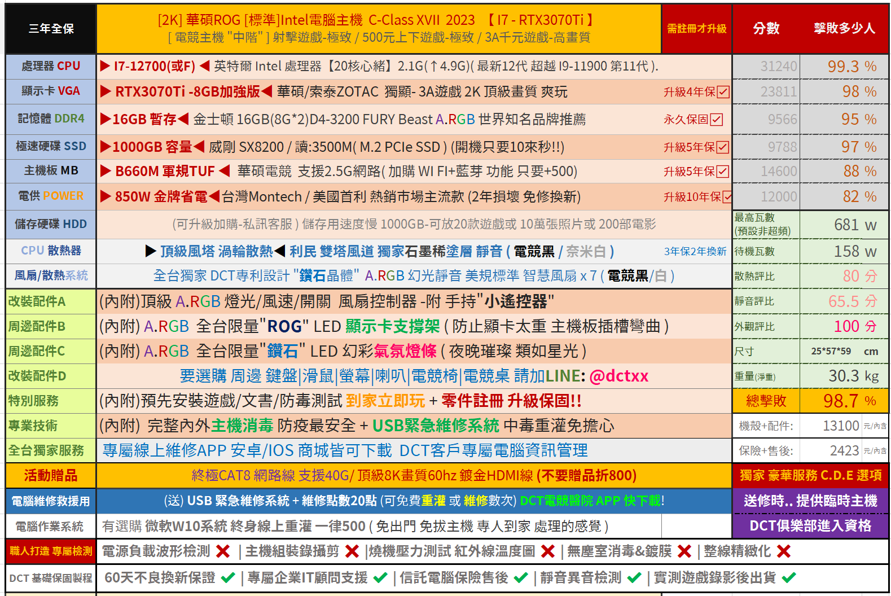Click the CPU 散熱器 row label

click(51, 251)
